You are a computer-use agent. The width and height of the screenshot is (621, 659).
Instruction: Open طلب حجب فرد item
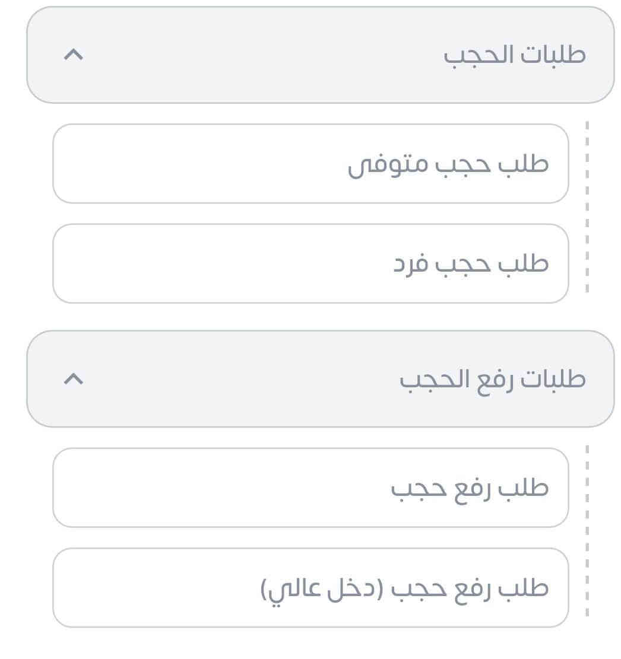point(310,263)
